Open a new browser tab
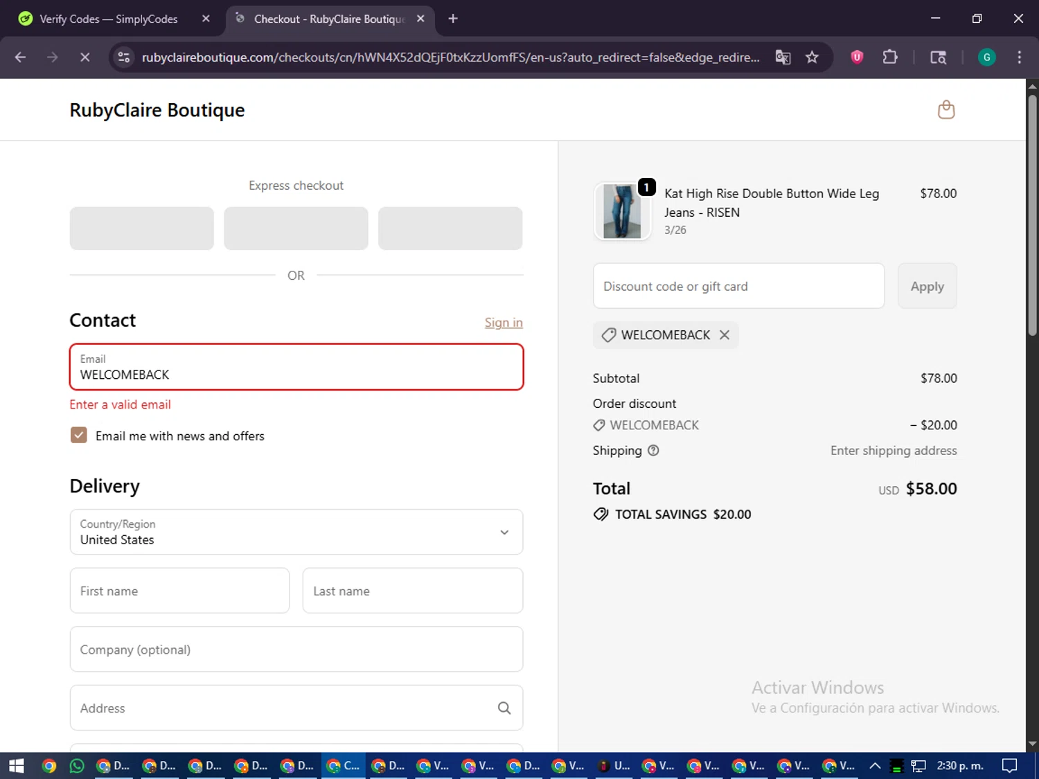 point(453,19)
